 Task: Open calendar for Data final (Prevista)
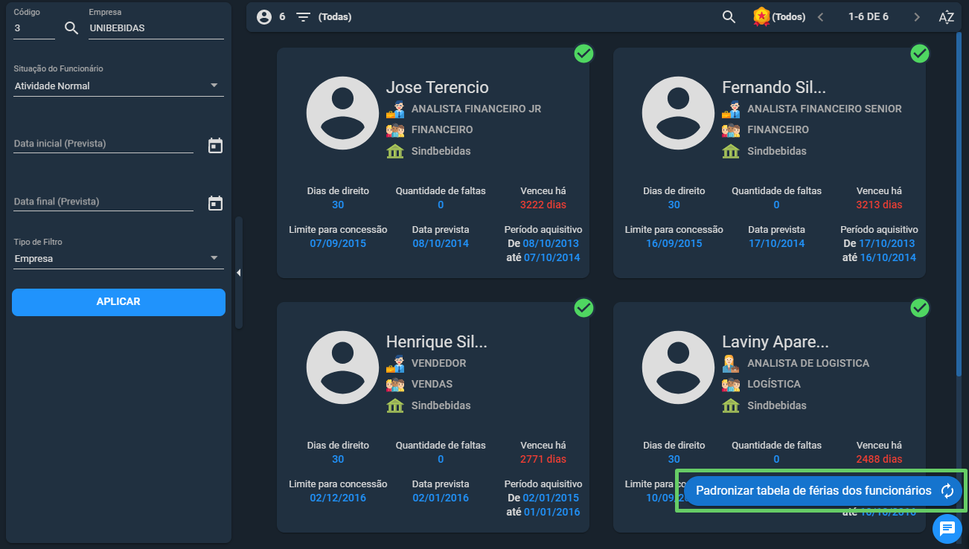(x=215, y=202)
